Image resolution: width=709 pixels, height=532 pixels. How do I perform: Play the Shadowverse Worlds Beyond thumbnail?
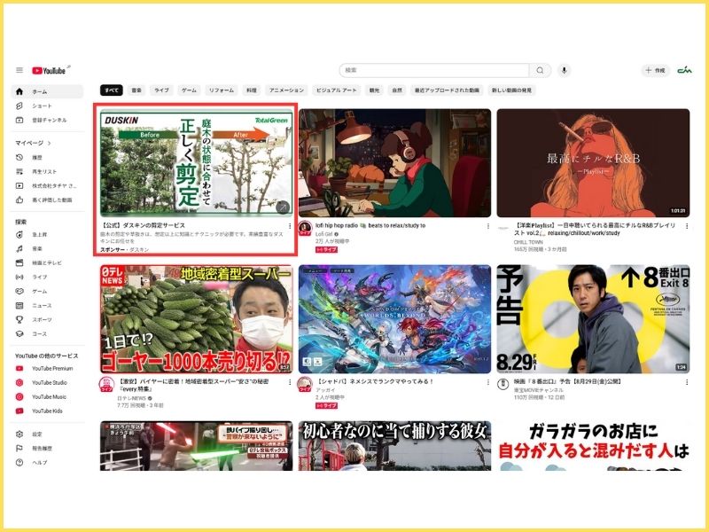394,319
